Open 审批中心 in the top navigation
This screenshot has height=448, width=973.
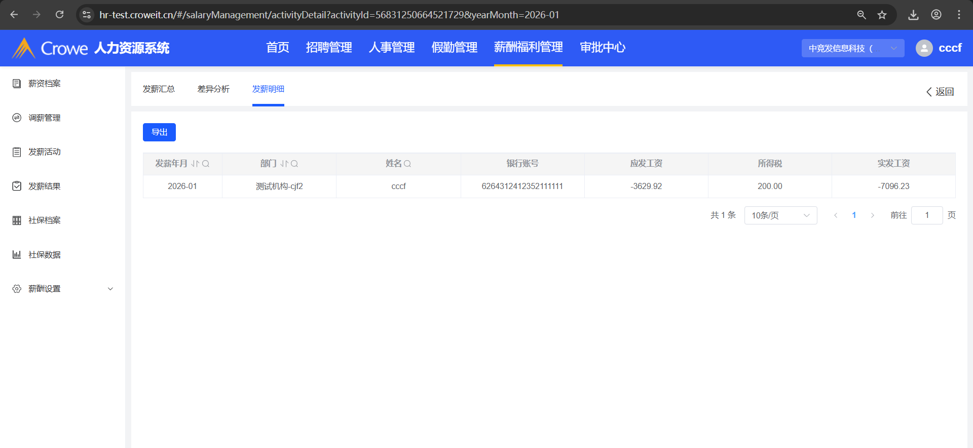(x=603, y=48)
